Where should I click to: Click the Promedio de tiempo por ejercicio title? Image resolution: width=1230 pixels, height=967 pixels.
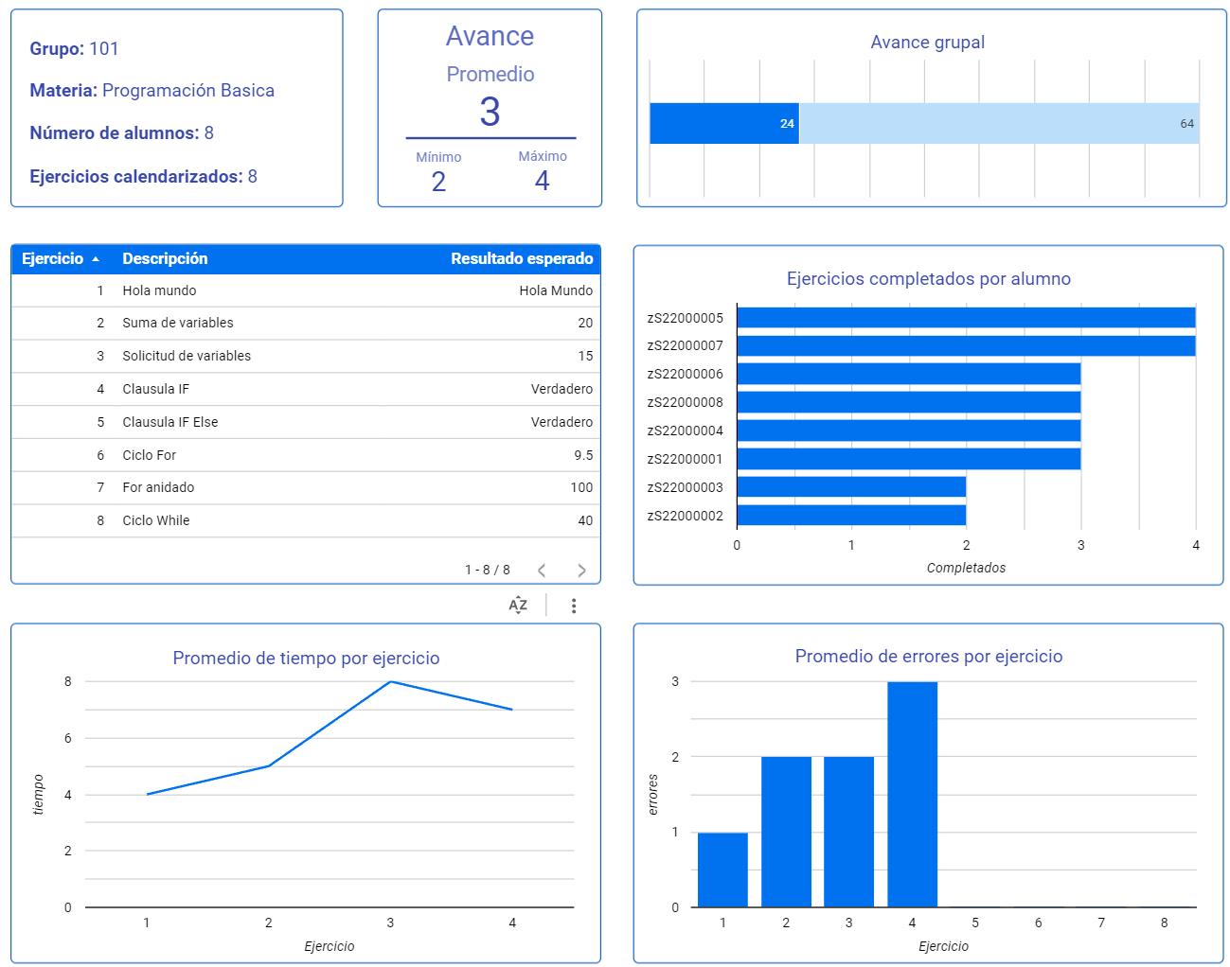click(306, 659)
